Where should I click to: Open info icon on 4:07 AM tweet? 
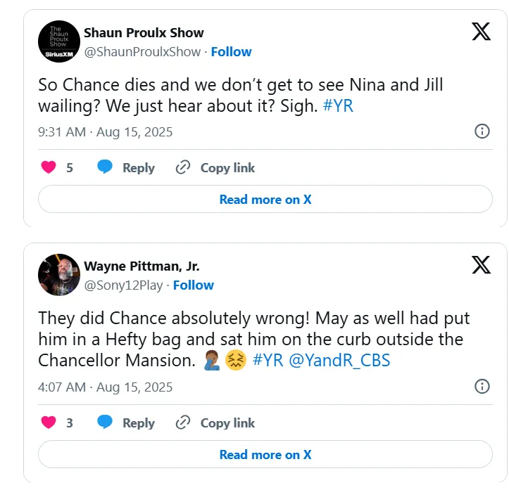click(x=482, y=386)
